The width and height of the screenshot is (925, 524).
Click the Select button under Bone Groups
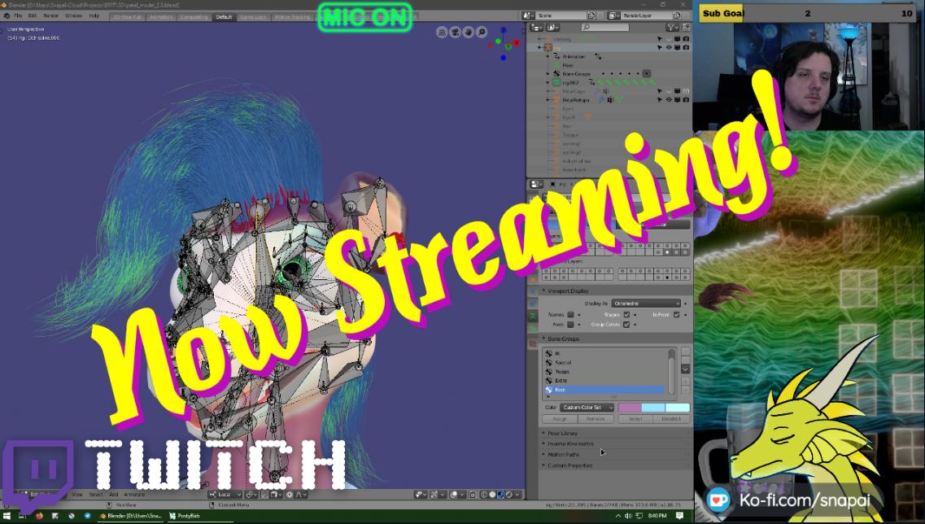pyautogui.click(x=635, y=419)
